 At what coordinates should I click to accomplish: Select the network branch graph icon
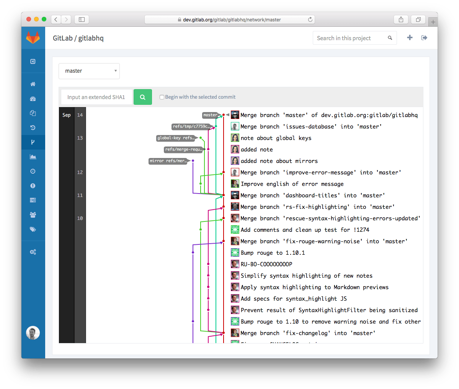[33, 142]
